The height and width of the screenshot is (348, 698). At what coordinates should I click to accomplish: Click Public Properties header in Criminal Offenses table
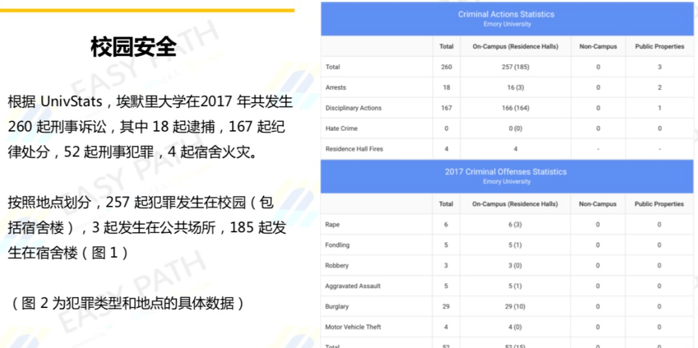[x=659, y=204]
